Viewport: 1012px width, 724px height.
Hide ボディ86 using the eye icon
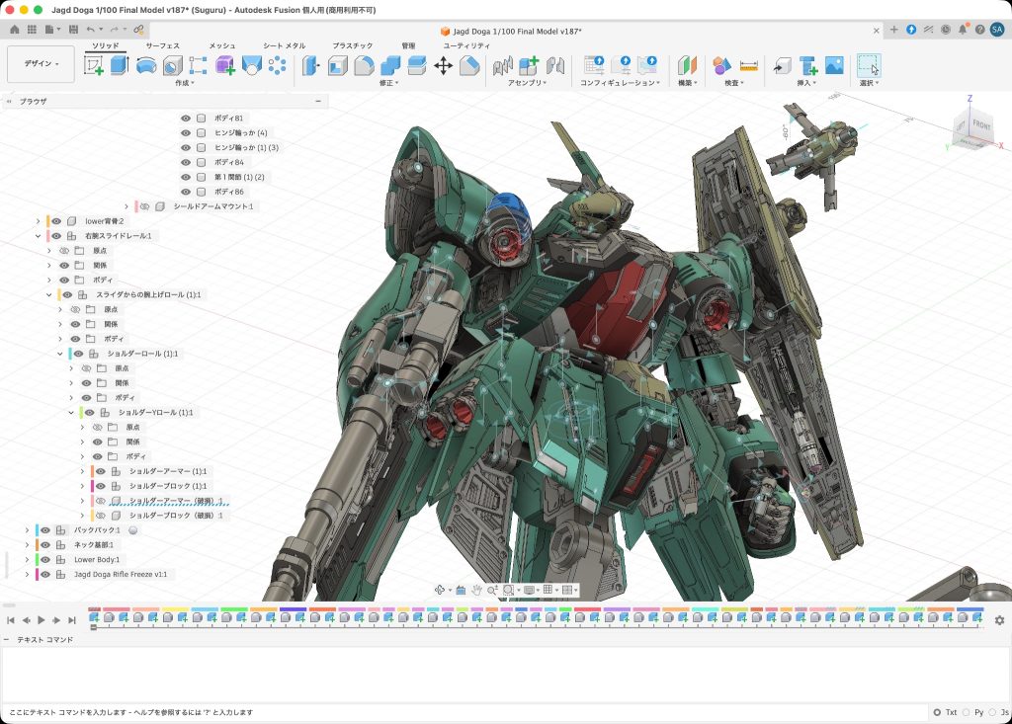[186, 192]
